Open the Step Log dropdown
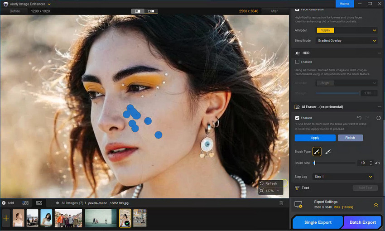The image size is (385, 231). point(343,177)
